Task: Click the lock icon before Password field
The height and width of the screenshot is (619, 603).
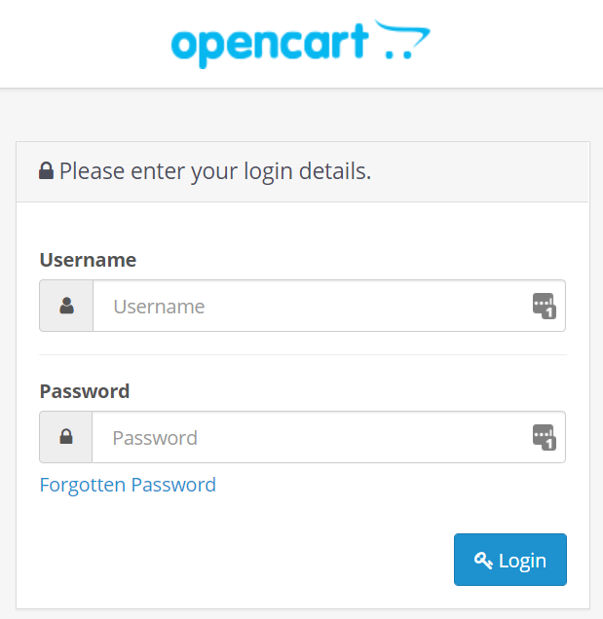Action: coord(66,437)
